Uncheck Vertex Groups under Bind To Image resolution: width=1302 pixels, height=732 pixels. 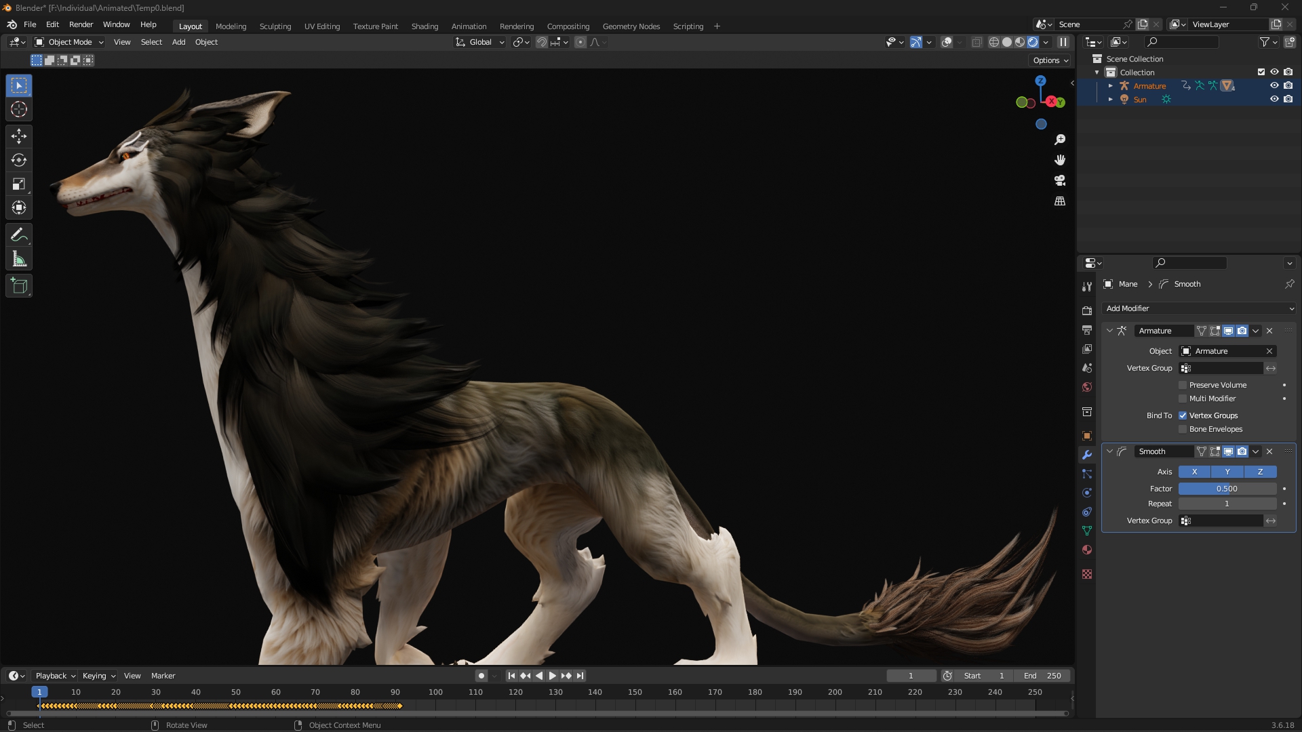pos(1183,415)
